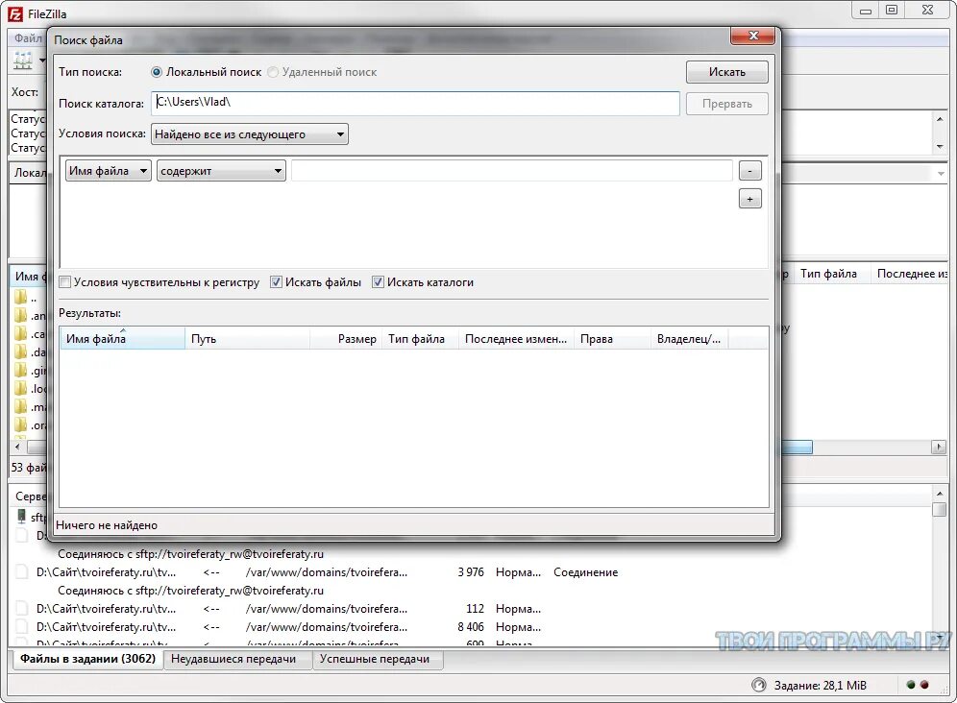The height and width of the screenshot is (703, 957).
Task: Open the Файл menu in FileZilla
Action: coord(28,37)
